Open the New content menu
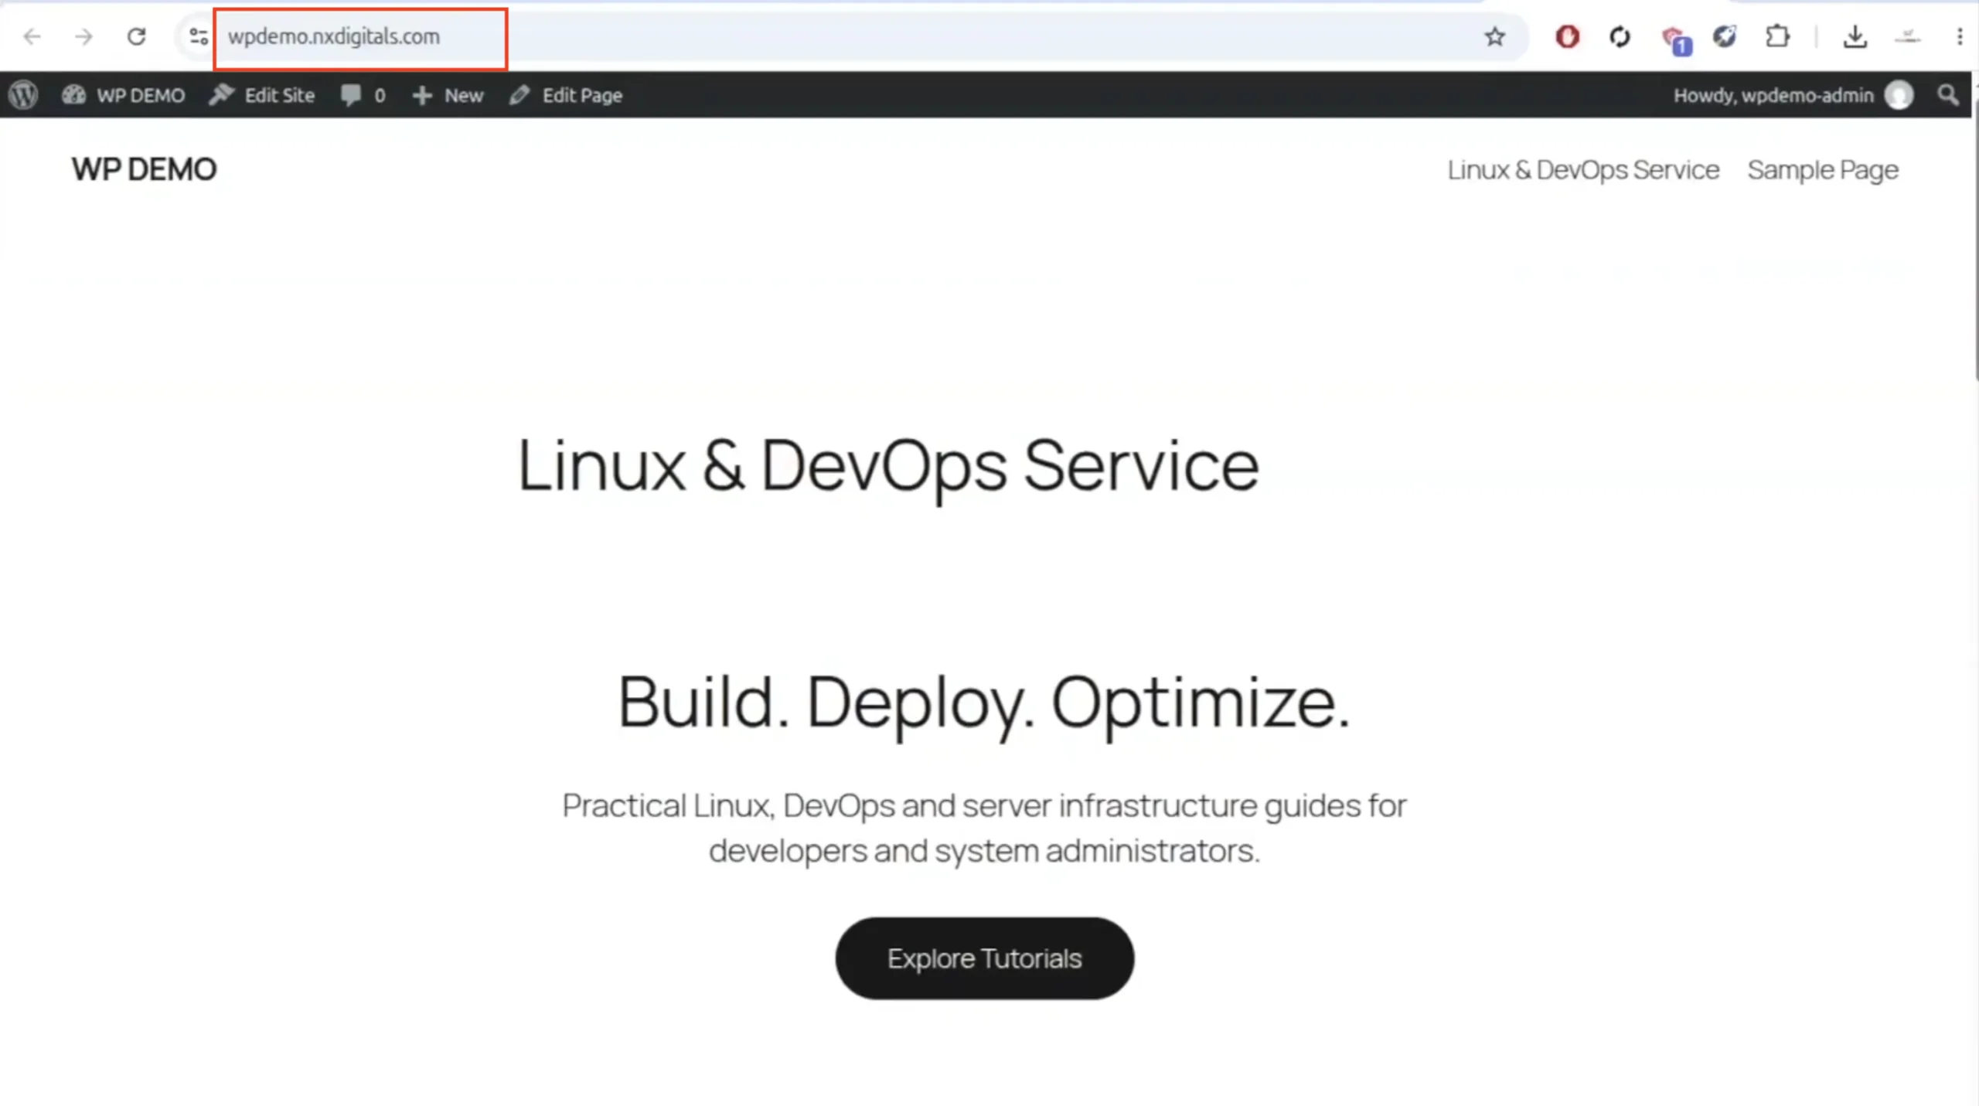This screenshot has height=1106, width=1979. [448, 95]
